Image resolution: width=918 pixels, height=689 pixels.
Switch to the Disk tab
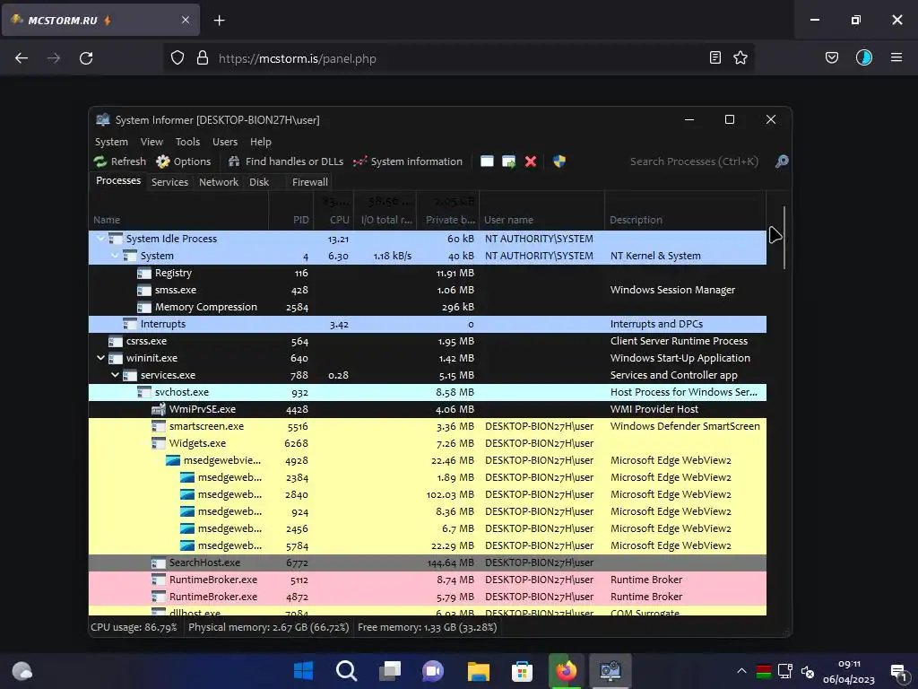click(x=259, y=182)
